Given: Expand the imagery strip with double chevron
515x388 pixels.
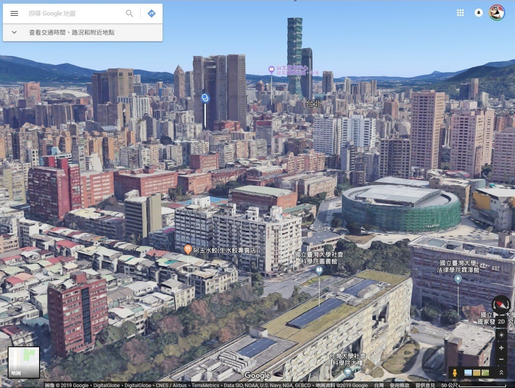Looking at the screenshot, I should pos(501,372).
